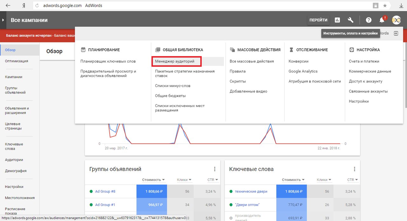Go to Кампании in the sidebar
The width and height of the screenshot is (407, 221).
pyautogui.click(x=14, y=77)
